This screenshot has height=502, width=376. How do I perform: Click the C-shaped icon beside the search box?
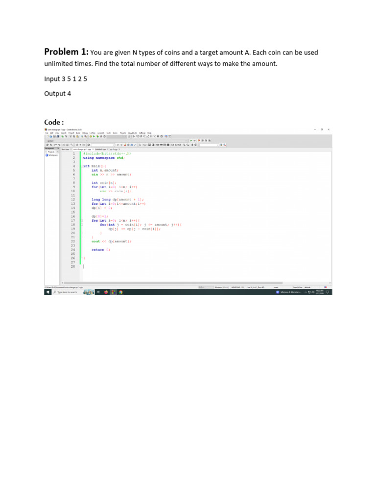point(196,145)
